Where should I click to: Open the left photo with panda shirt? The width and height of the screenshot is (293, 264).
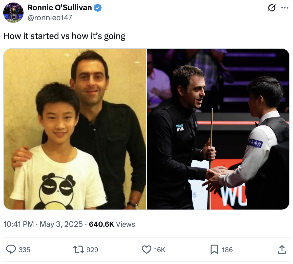pos(75,129)
